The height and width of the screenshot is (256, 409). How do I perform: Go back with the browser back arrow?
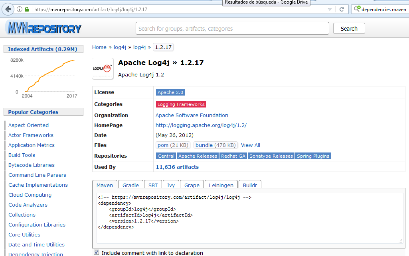point(8,10)
